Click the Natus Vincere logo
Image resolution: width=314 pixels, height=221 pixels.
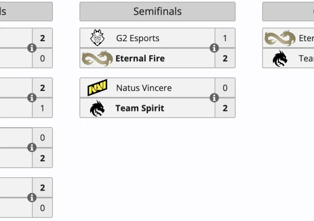[97, 88]
